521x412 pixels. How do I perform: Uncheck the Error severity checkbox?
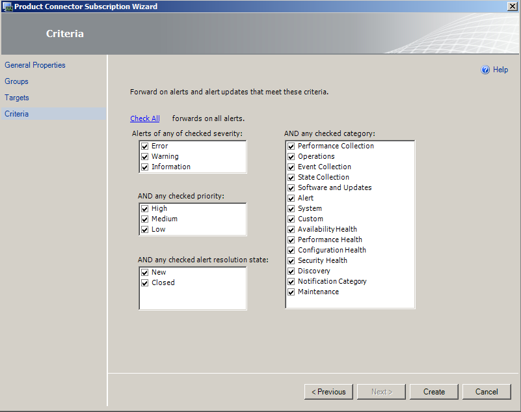145,146
